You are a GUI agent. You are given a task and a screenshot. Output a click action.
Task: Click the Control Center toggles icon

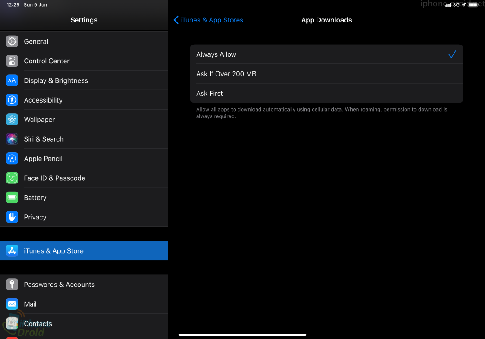12,61
